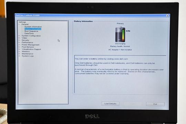This screenshot has height=124, width=186.
Task: Select the Video tree label
Action: 24,38
